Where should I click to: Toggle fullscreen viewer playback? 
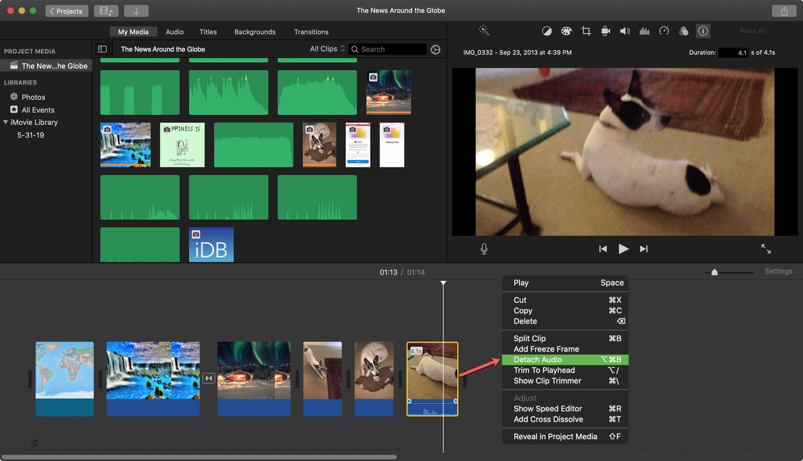tap(766, 248)
